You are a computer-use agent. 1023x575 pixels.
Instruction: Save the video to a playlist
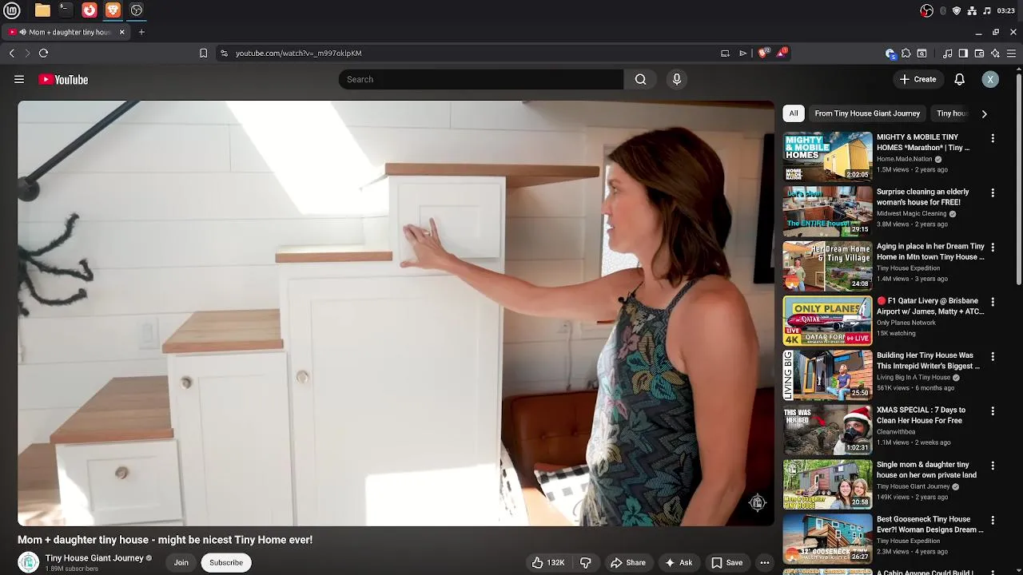[727, 562]
